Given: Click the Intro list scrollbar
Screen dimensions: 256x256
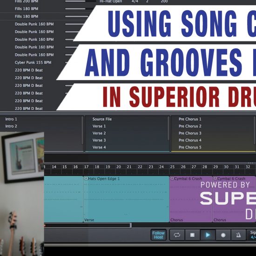Looking at the screenshot, I should pos(82,130).
